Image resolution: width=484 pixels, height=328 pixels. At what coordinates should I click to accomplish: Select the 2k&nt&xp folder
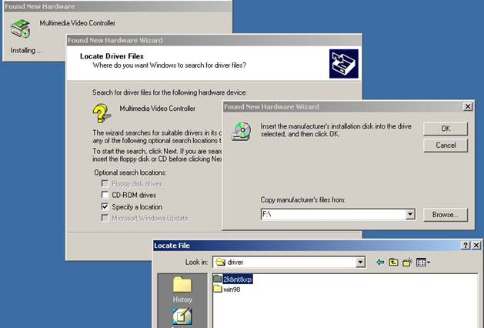[x=237, y=279]
